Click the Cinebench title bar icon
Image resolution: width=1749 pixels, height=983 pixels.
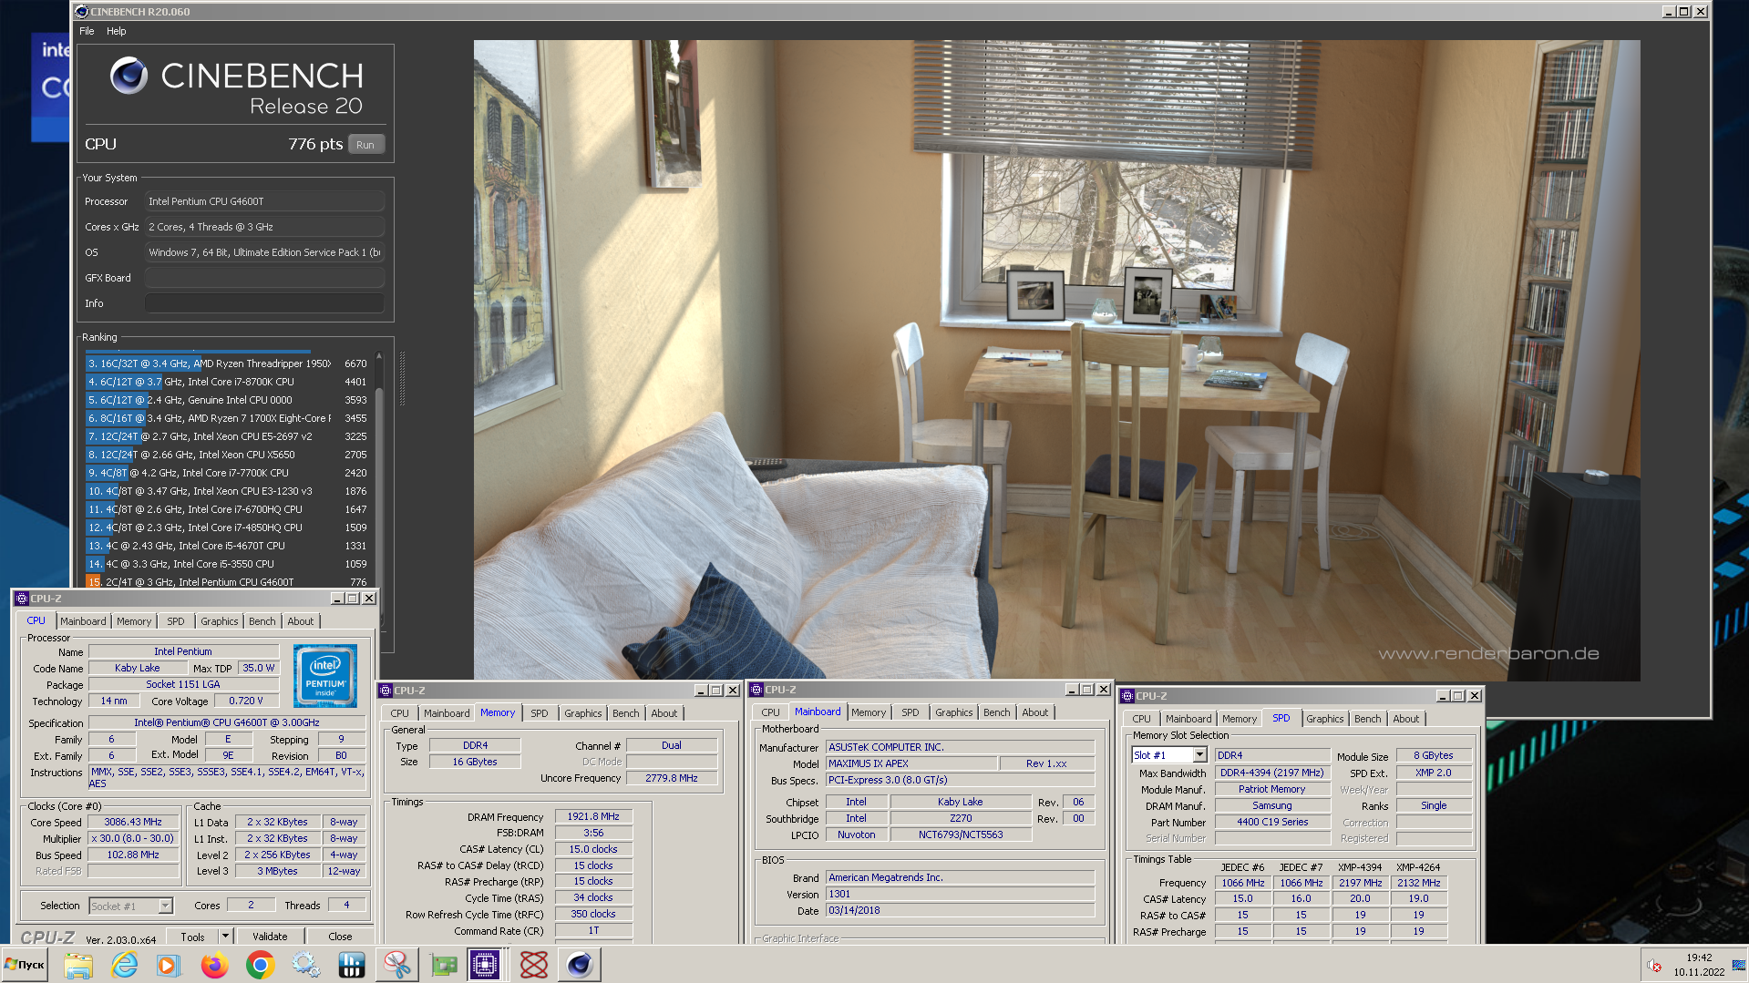tap(82, 12)
